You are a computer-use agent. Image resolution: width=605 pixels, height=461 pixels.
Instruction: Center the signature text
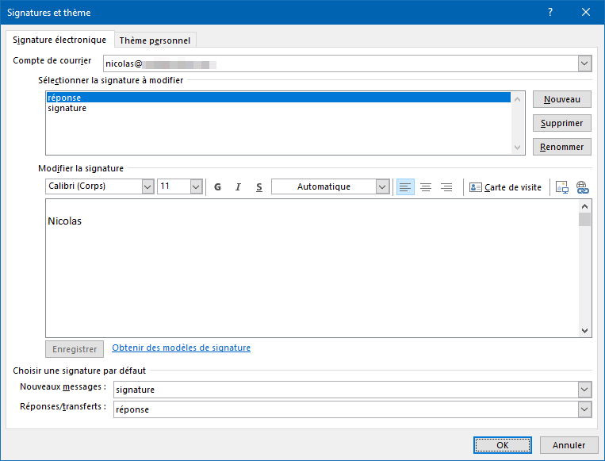click(x=426, y=187)
